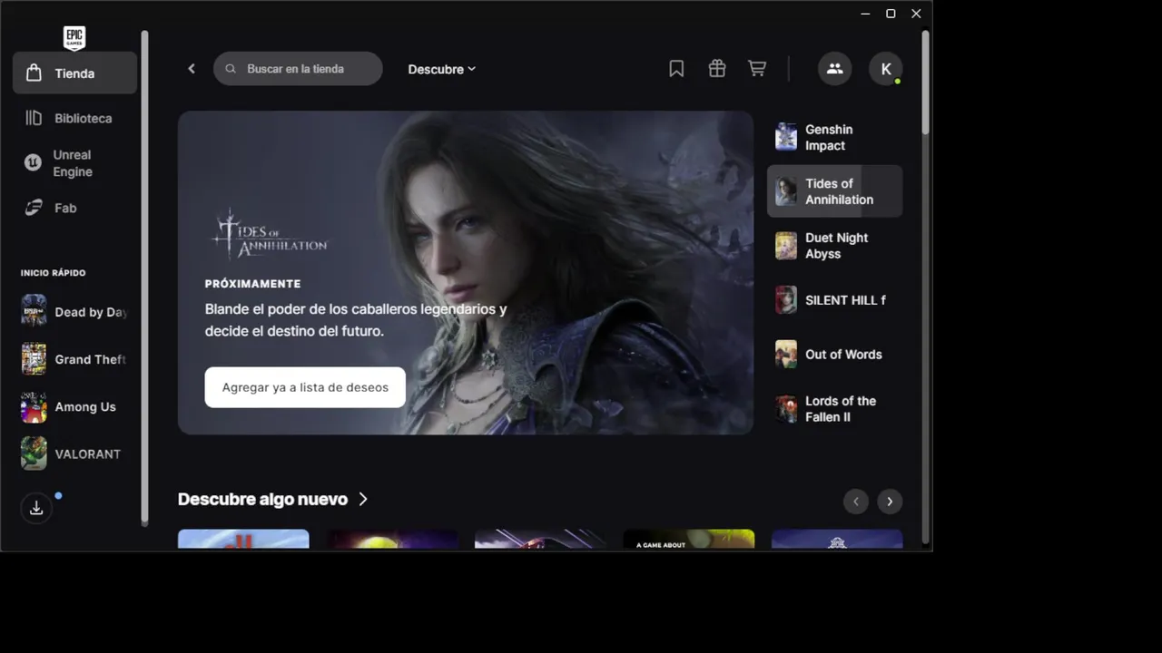The image size is (1162, 653).
Task: Select Duet Night Abyss carousel item
Action: 835,246
